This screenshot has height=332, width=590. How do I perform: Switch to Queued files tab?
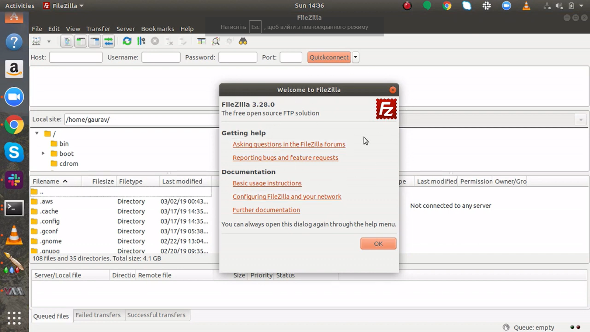coord(51,316)
